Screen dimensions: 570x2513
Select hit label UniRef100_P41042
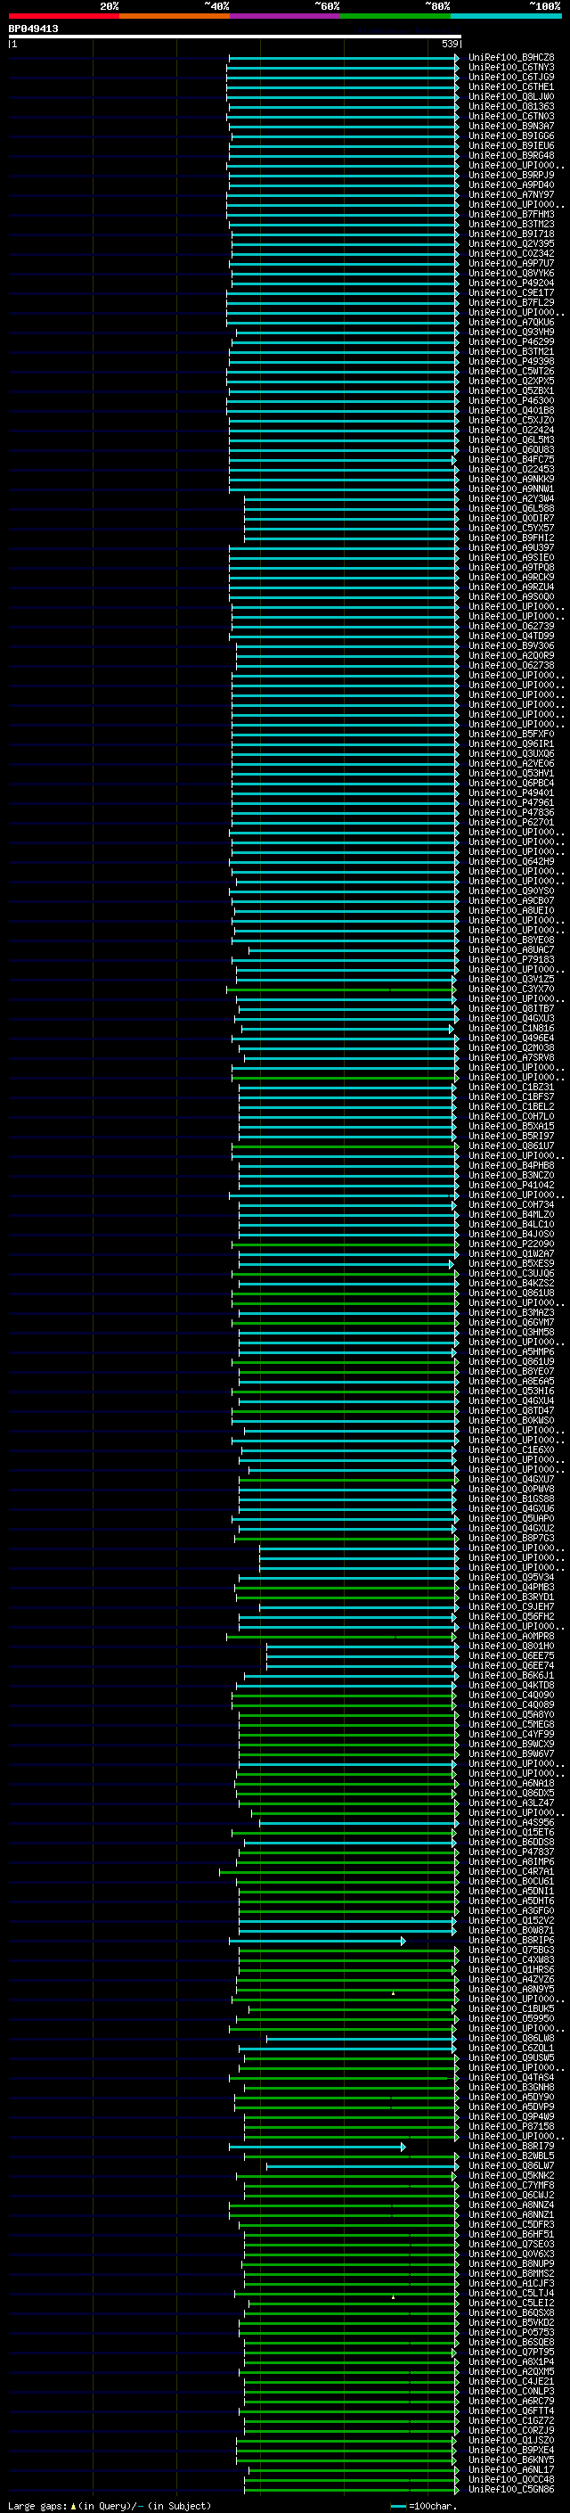[510, 1186]
